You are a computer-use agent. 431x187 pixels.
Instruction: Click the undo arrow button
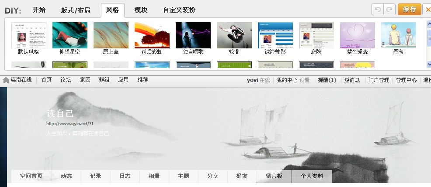point(378,10)
